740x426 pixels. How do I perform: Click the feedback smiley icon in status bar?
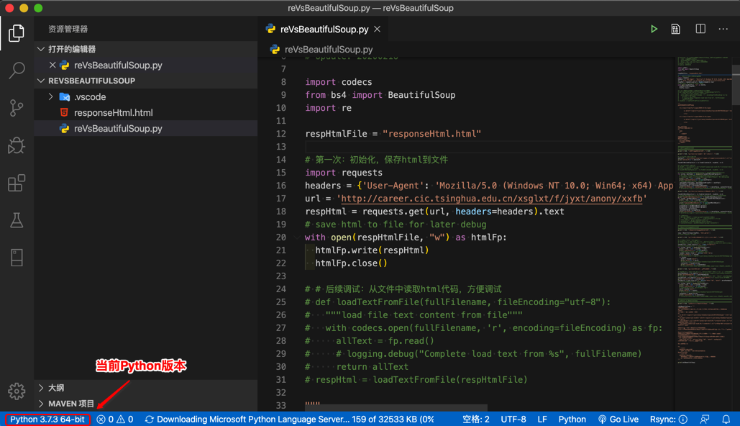click(705, 420)
